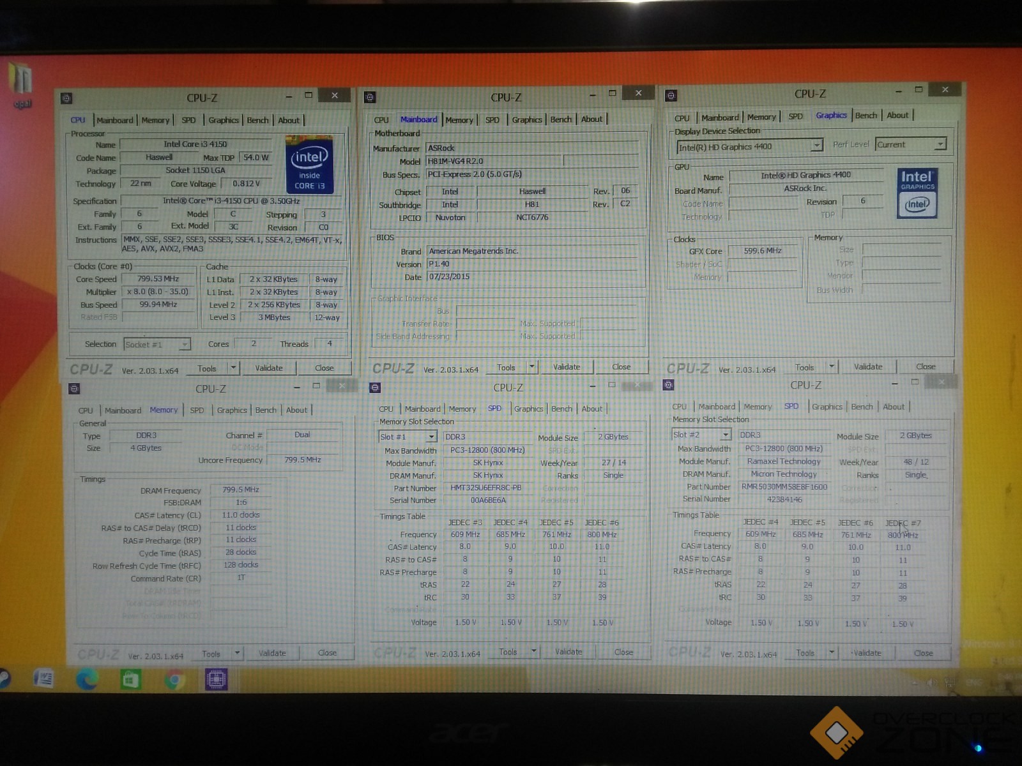Screen dimensions: 1022x766
Task: Expand the Tools arrow in the CPU tab window
Action: point(233,368)
